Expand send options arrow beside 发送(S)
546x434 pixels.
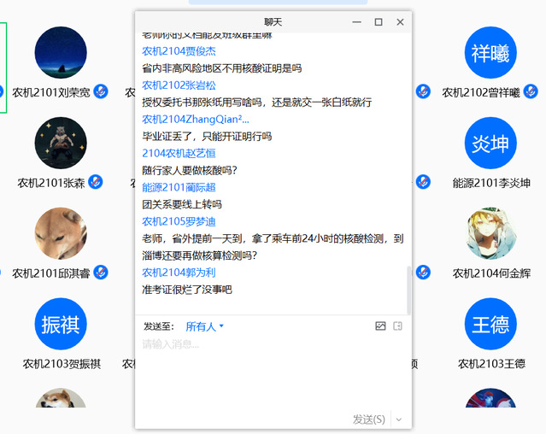(399, 419)
